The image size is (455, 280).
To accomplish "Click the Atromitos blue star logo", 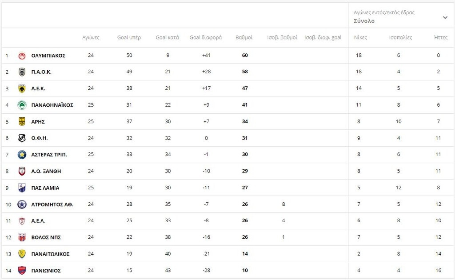I will tap(22, 204).
